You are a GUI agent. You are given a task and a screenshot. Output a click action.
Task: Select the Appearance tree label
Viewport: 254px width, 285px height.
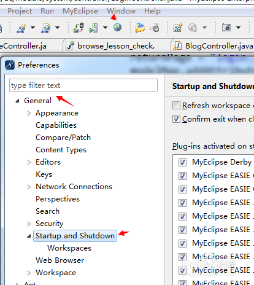(x=57, y=113)
